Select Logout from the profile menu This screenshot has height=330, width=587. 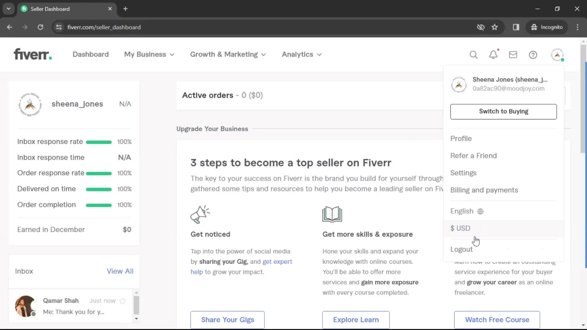tap(462, 249)
